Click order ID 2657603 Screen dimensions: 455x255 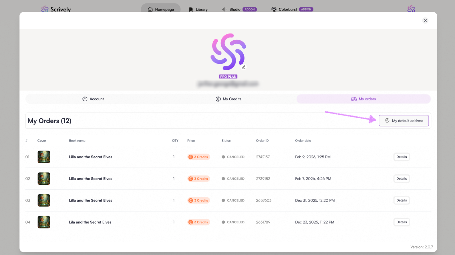264,200
